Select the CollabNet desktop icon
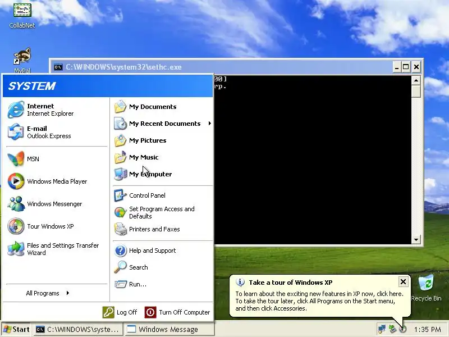 22,15
